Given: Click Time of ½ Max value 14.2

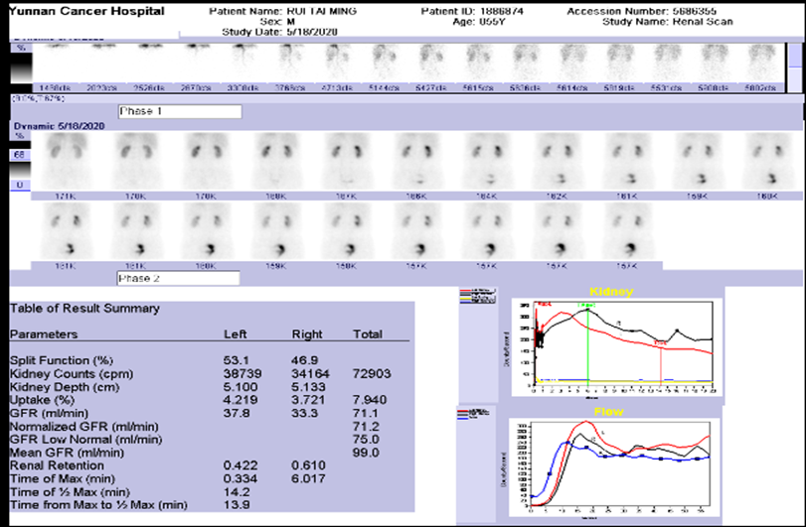Looking at the screenshot, I should point(237,492).
